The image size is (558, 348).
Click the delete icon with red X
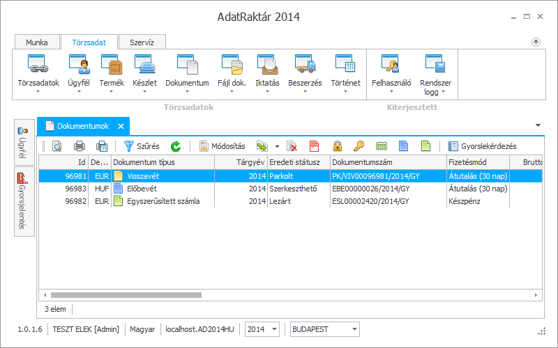pyautogui.click(x=292, y=146)
